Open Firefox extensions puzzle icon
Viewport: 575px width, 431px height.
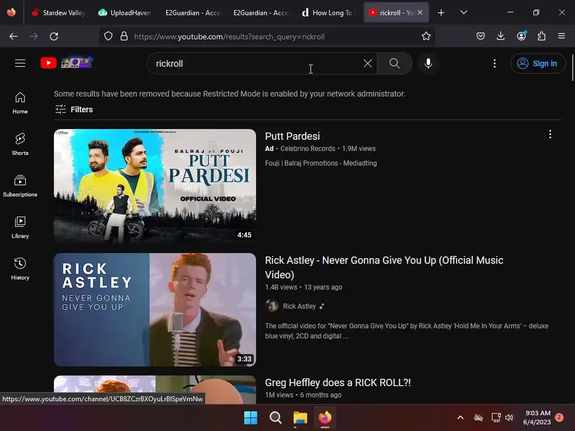(x=541, y=36)
